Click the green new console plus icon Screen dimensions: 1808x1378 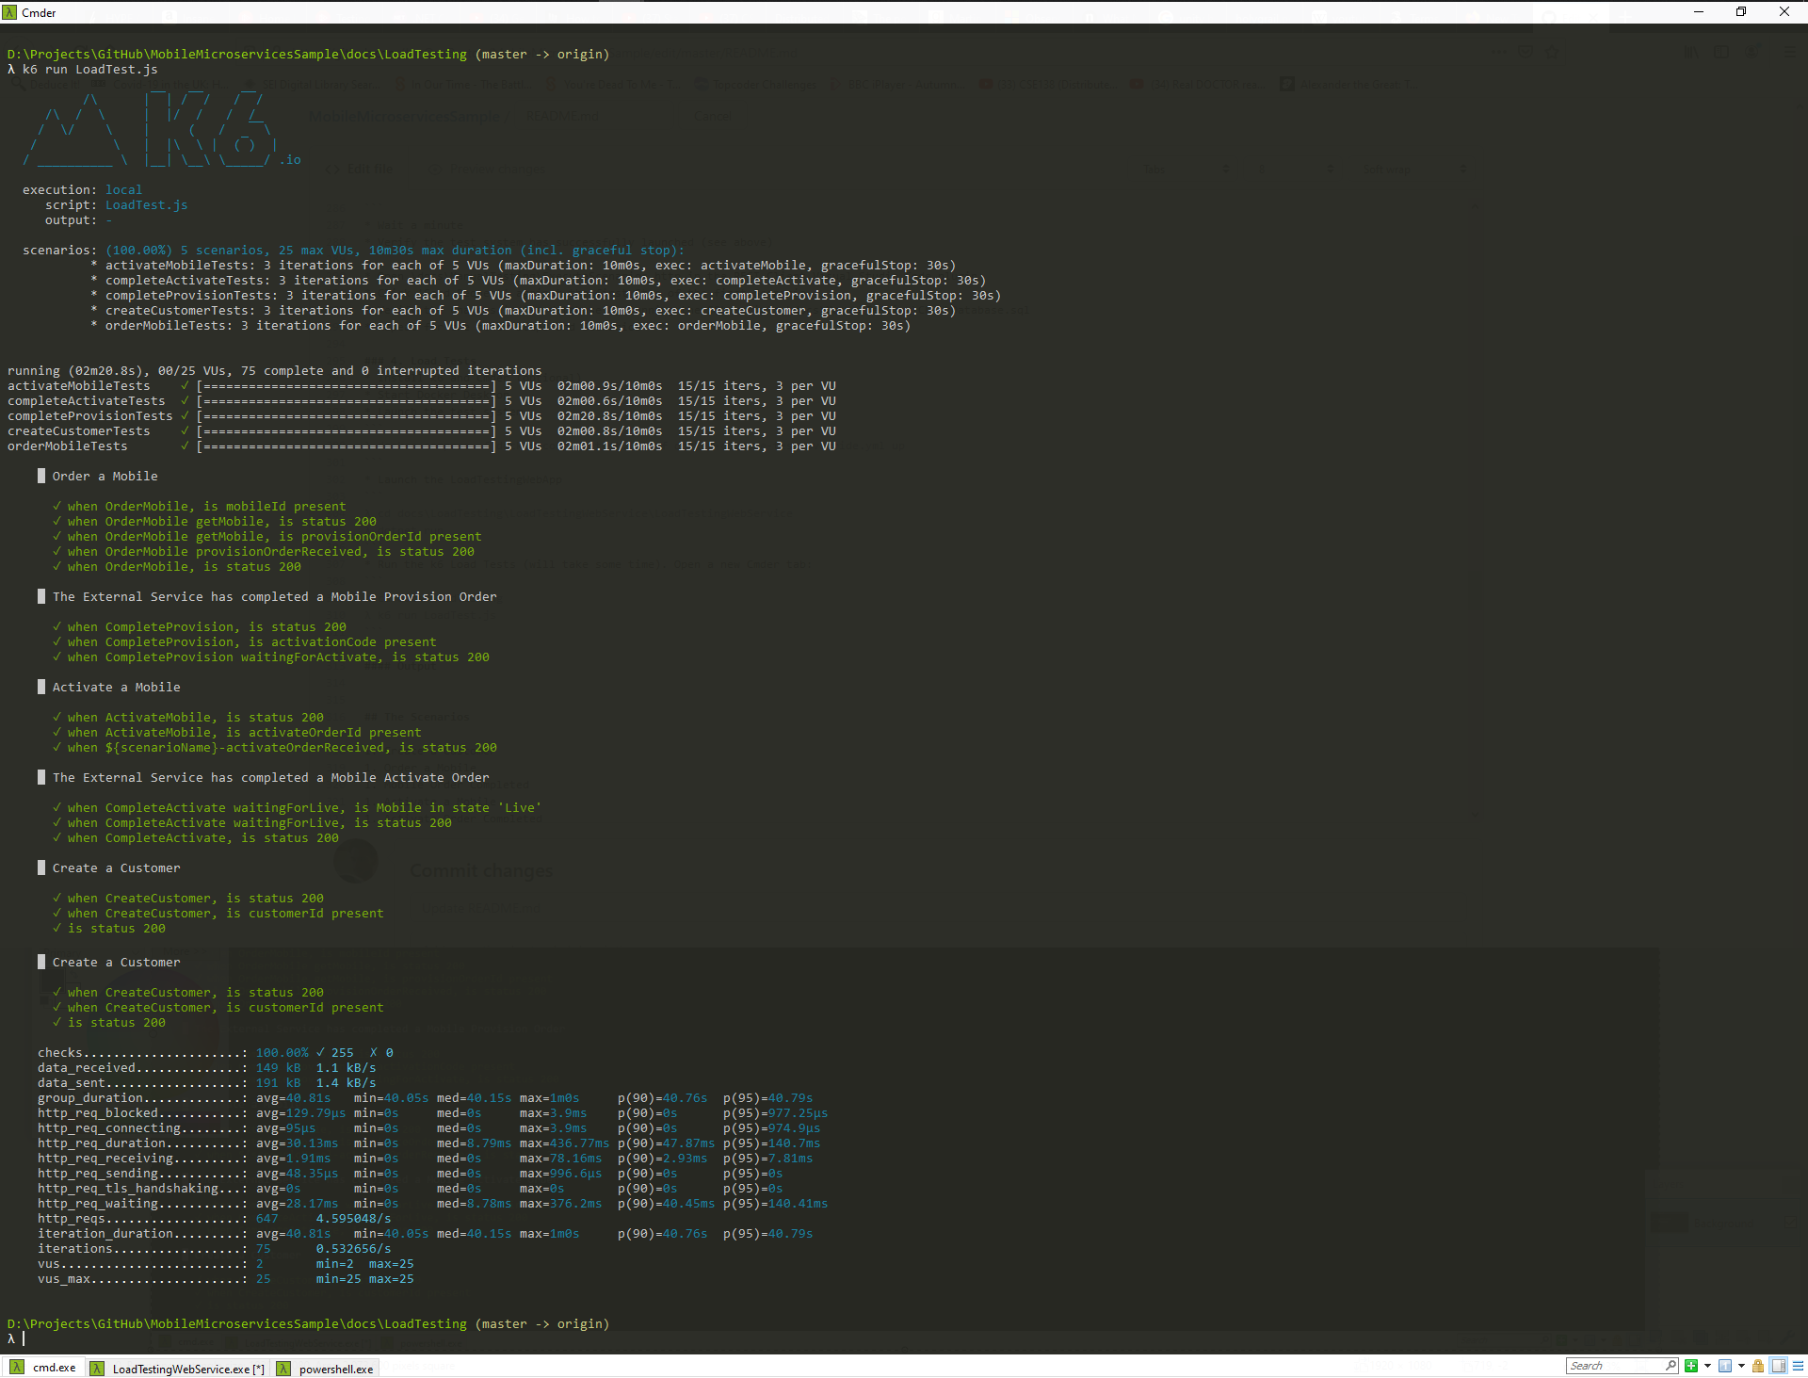pyautogui.click(x=1691, y=1366)
